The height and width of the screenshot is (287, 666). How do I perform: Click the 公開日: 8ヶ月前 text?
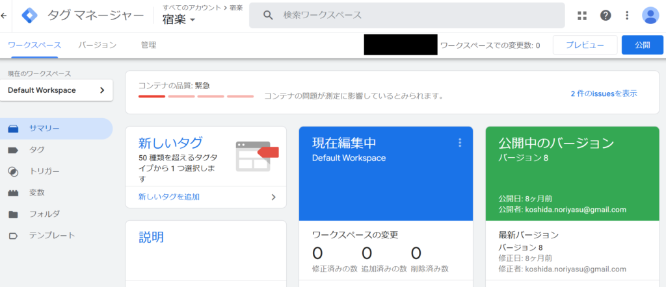525,199
